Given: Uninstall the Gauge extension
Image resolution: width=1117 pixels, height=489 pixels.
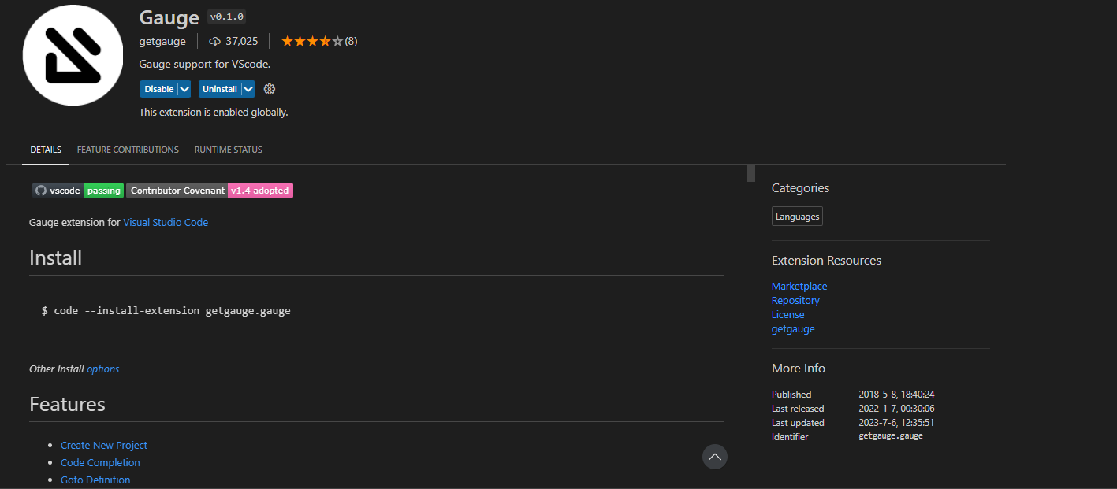Looking at the screenshot, I should click(219, 89).
